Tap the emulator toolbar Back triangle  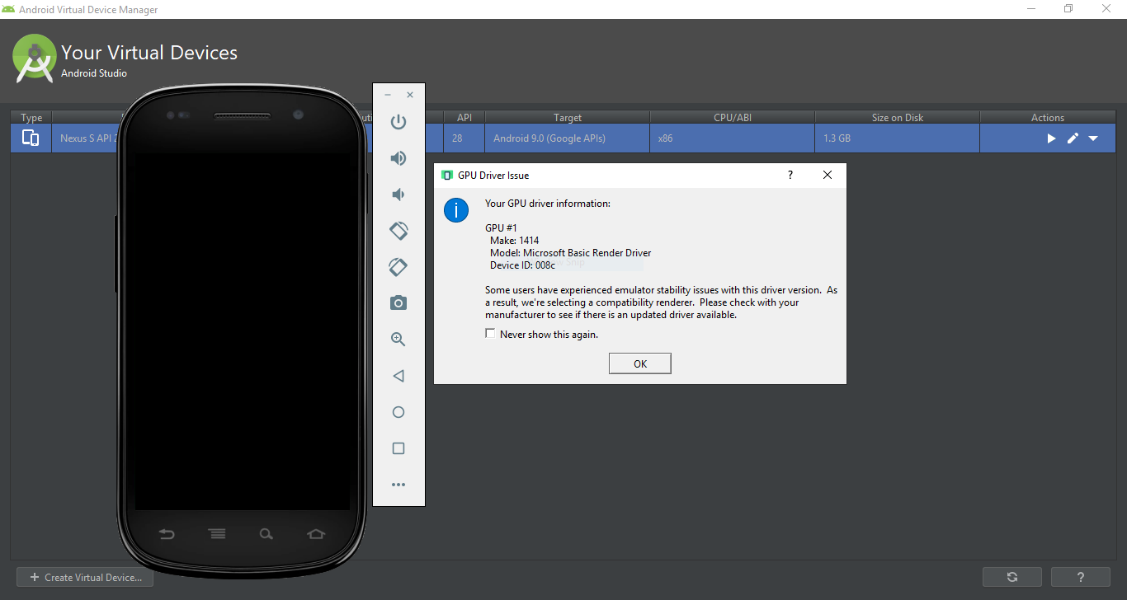(x=398, y=376)
